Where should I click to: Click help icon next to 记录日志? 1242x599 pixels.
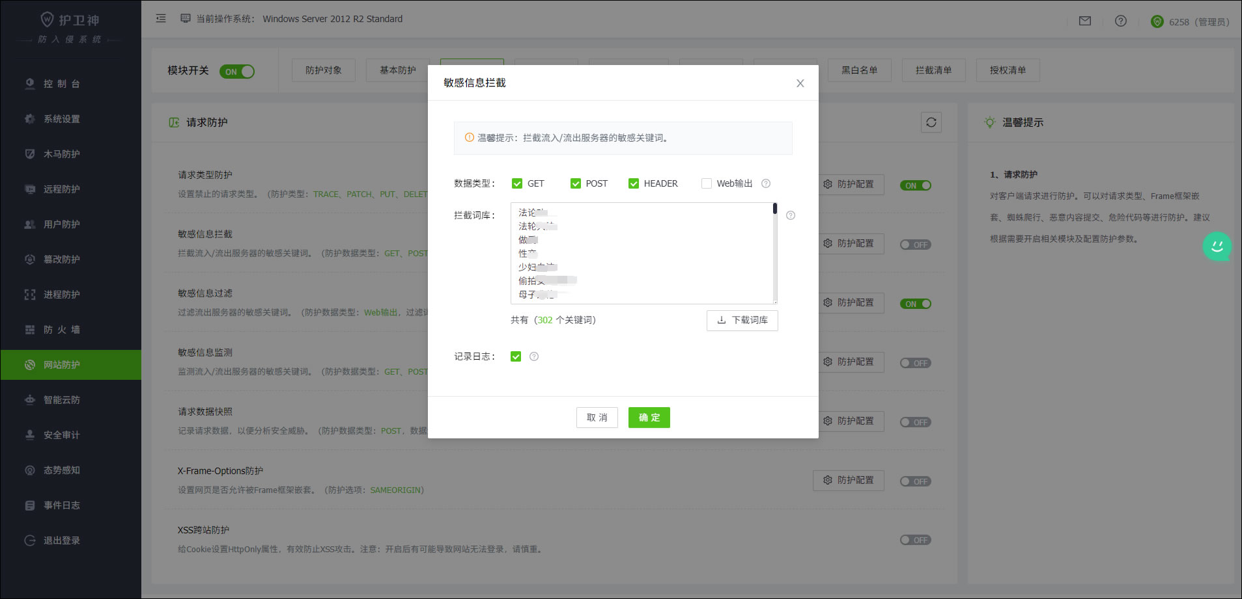[x=534, y=356]
